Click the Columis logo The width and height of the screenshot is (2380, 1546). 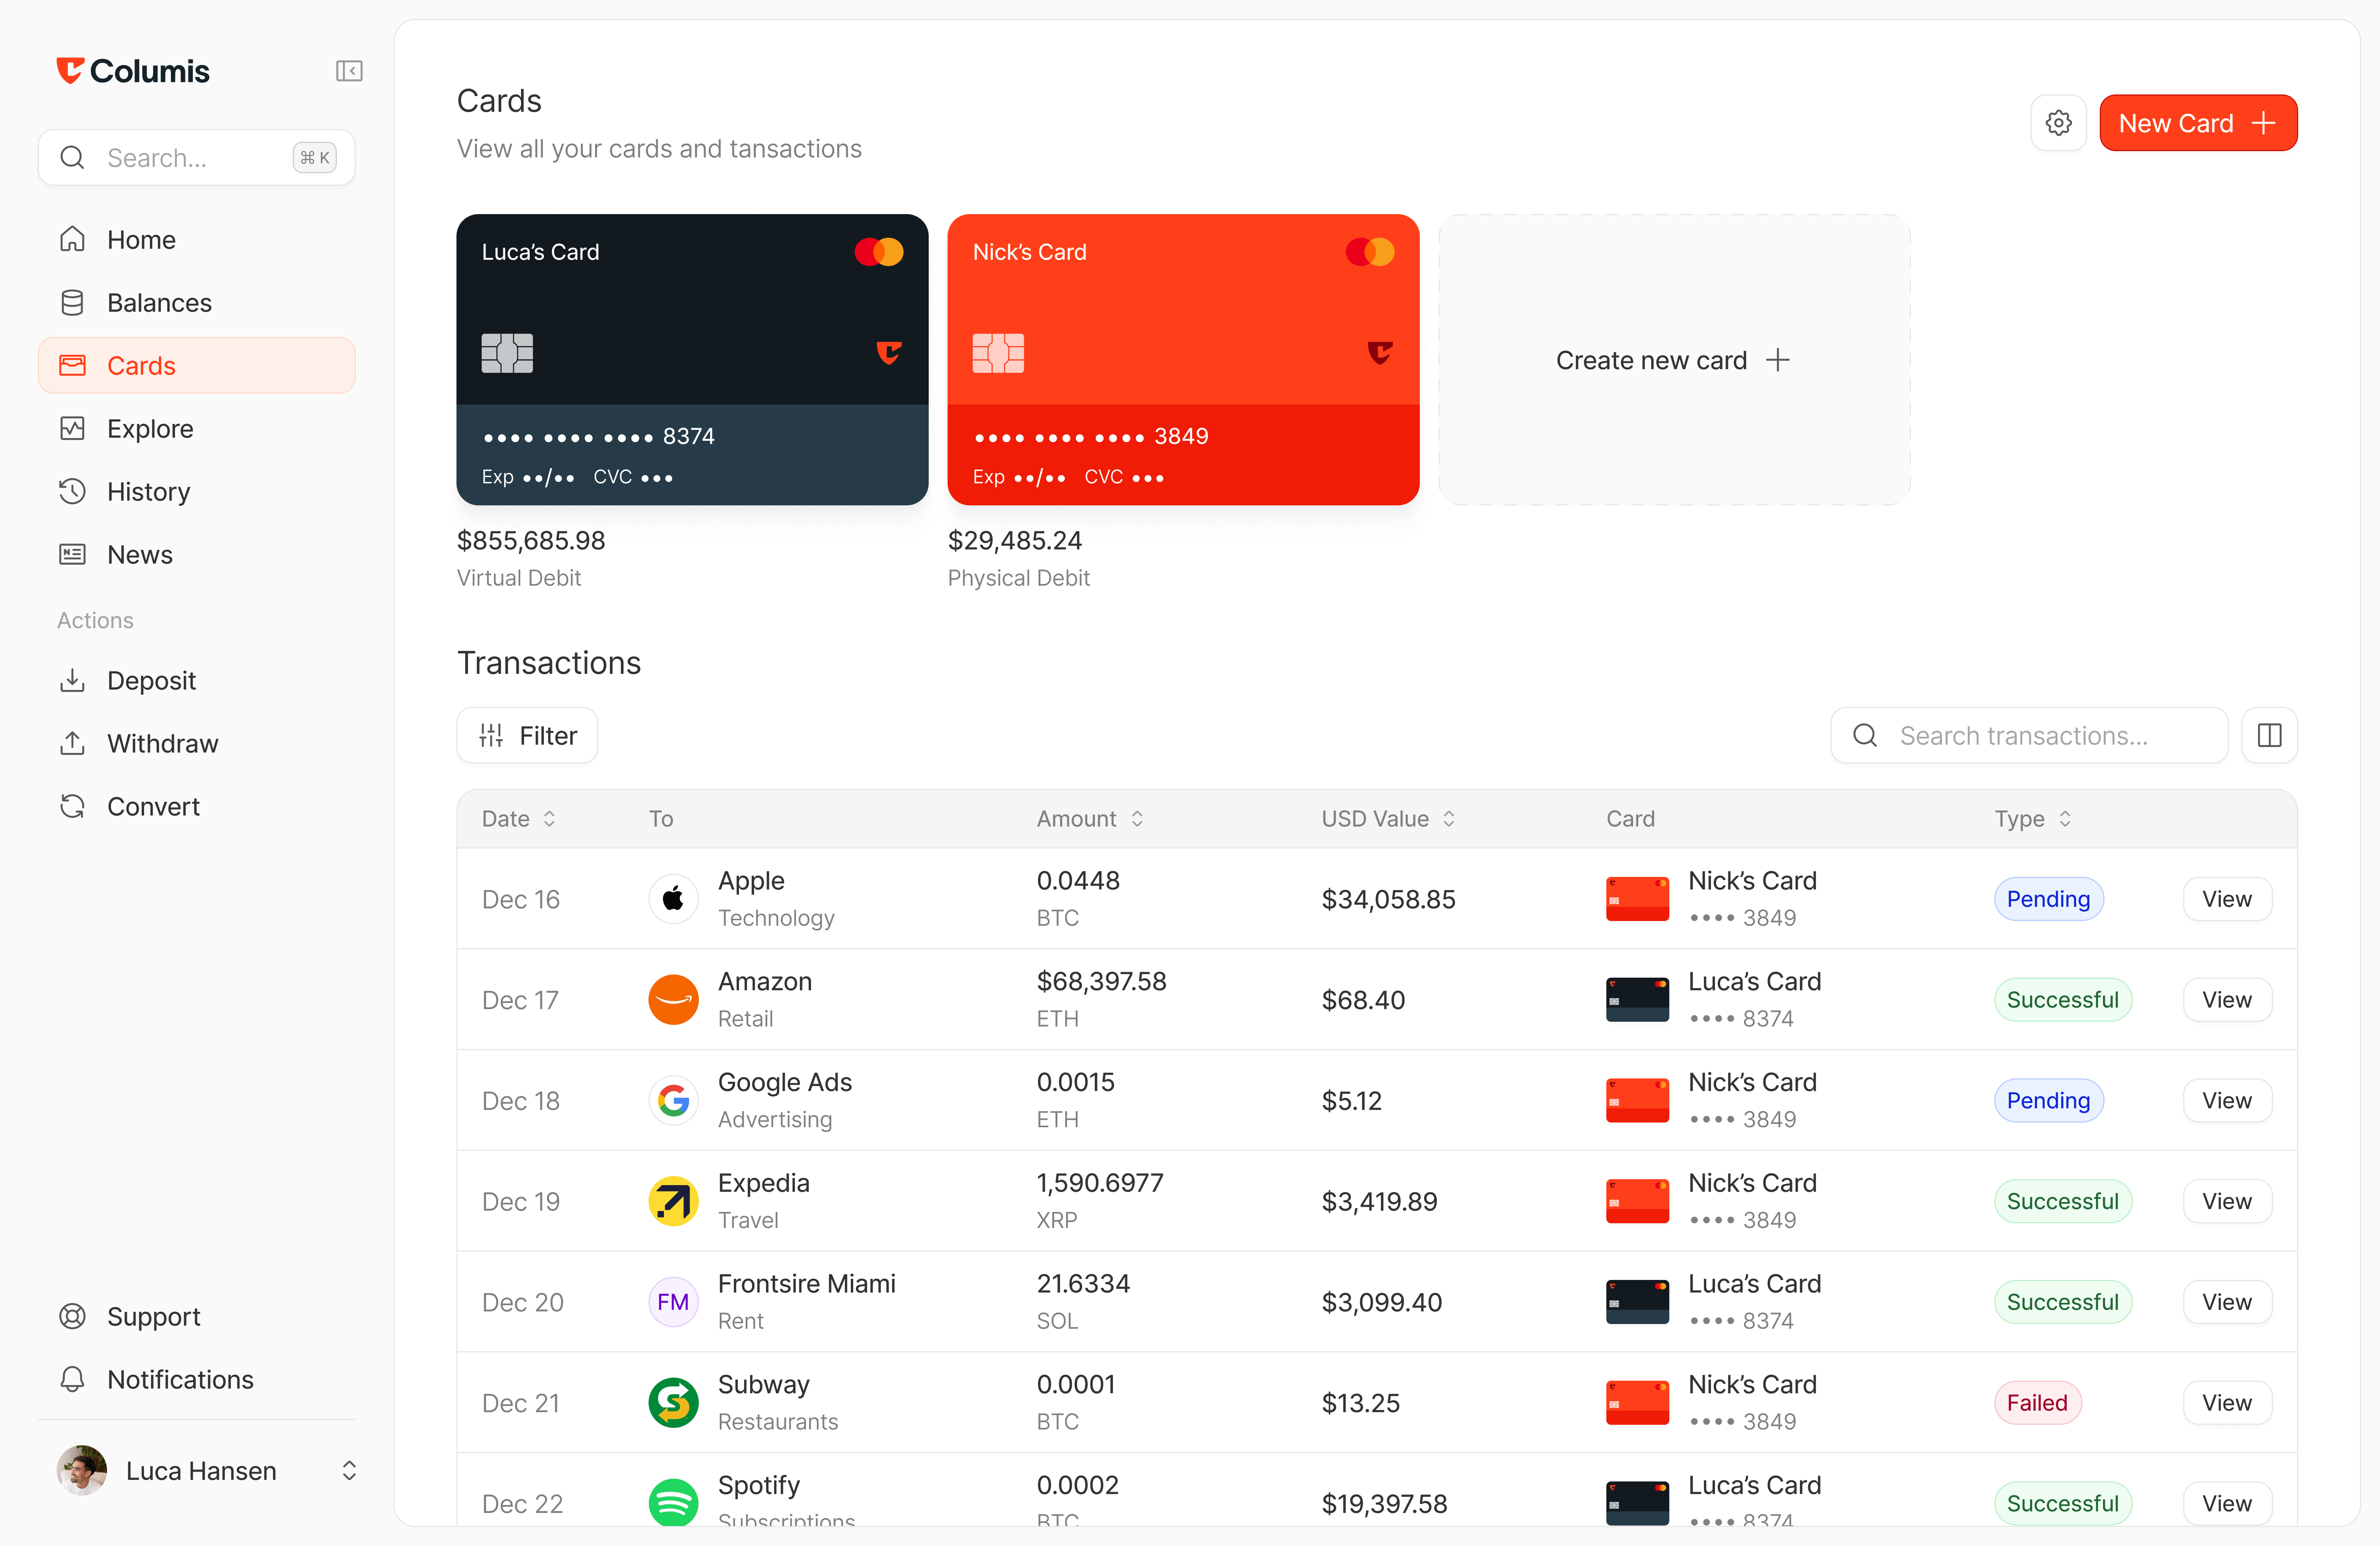pyautogui.click(x=133, y=71)
